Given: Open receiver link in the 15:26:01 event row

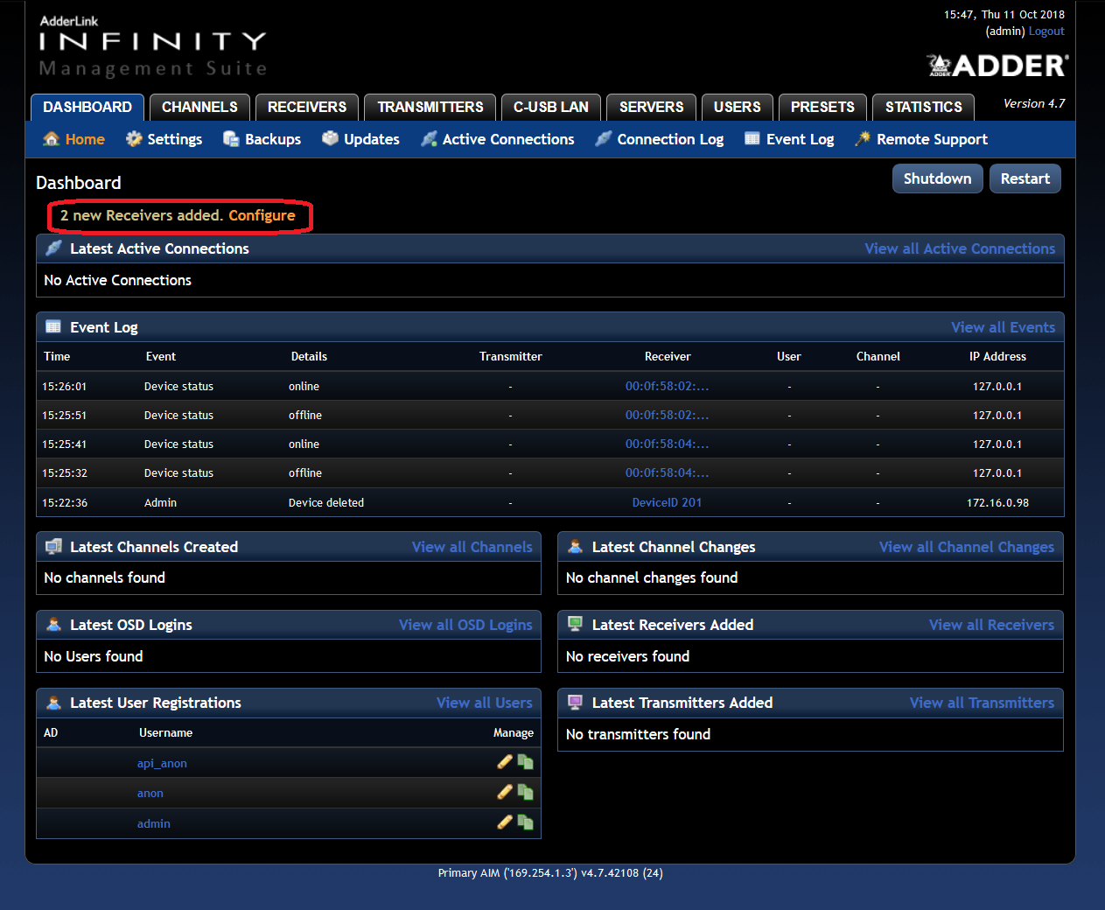Looking at the screenshot, I should pyautogui.click(x=668, y=386).
